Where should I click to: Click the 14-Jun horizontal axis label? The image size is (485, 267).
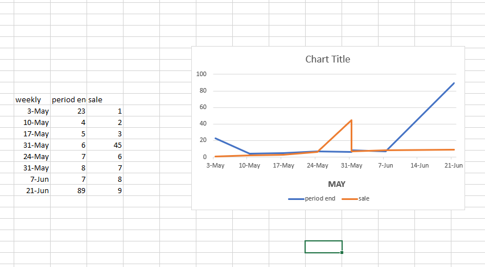coord(420,165)
